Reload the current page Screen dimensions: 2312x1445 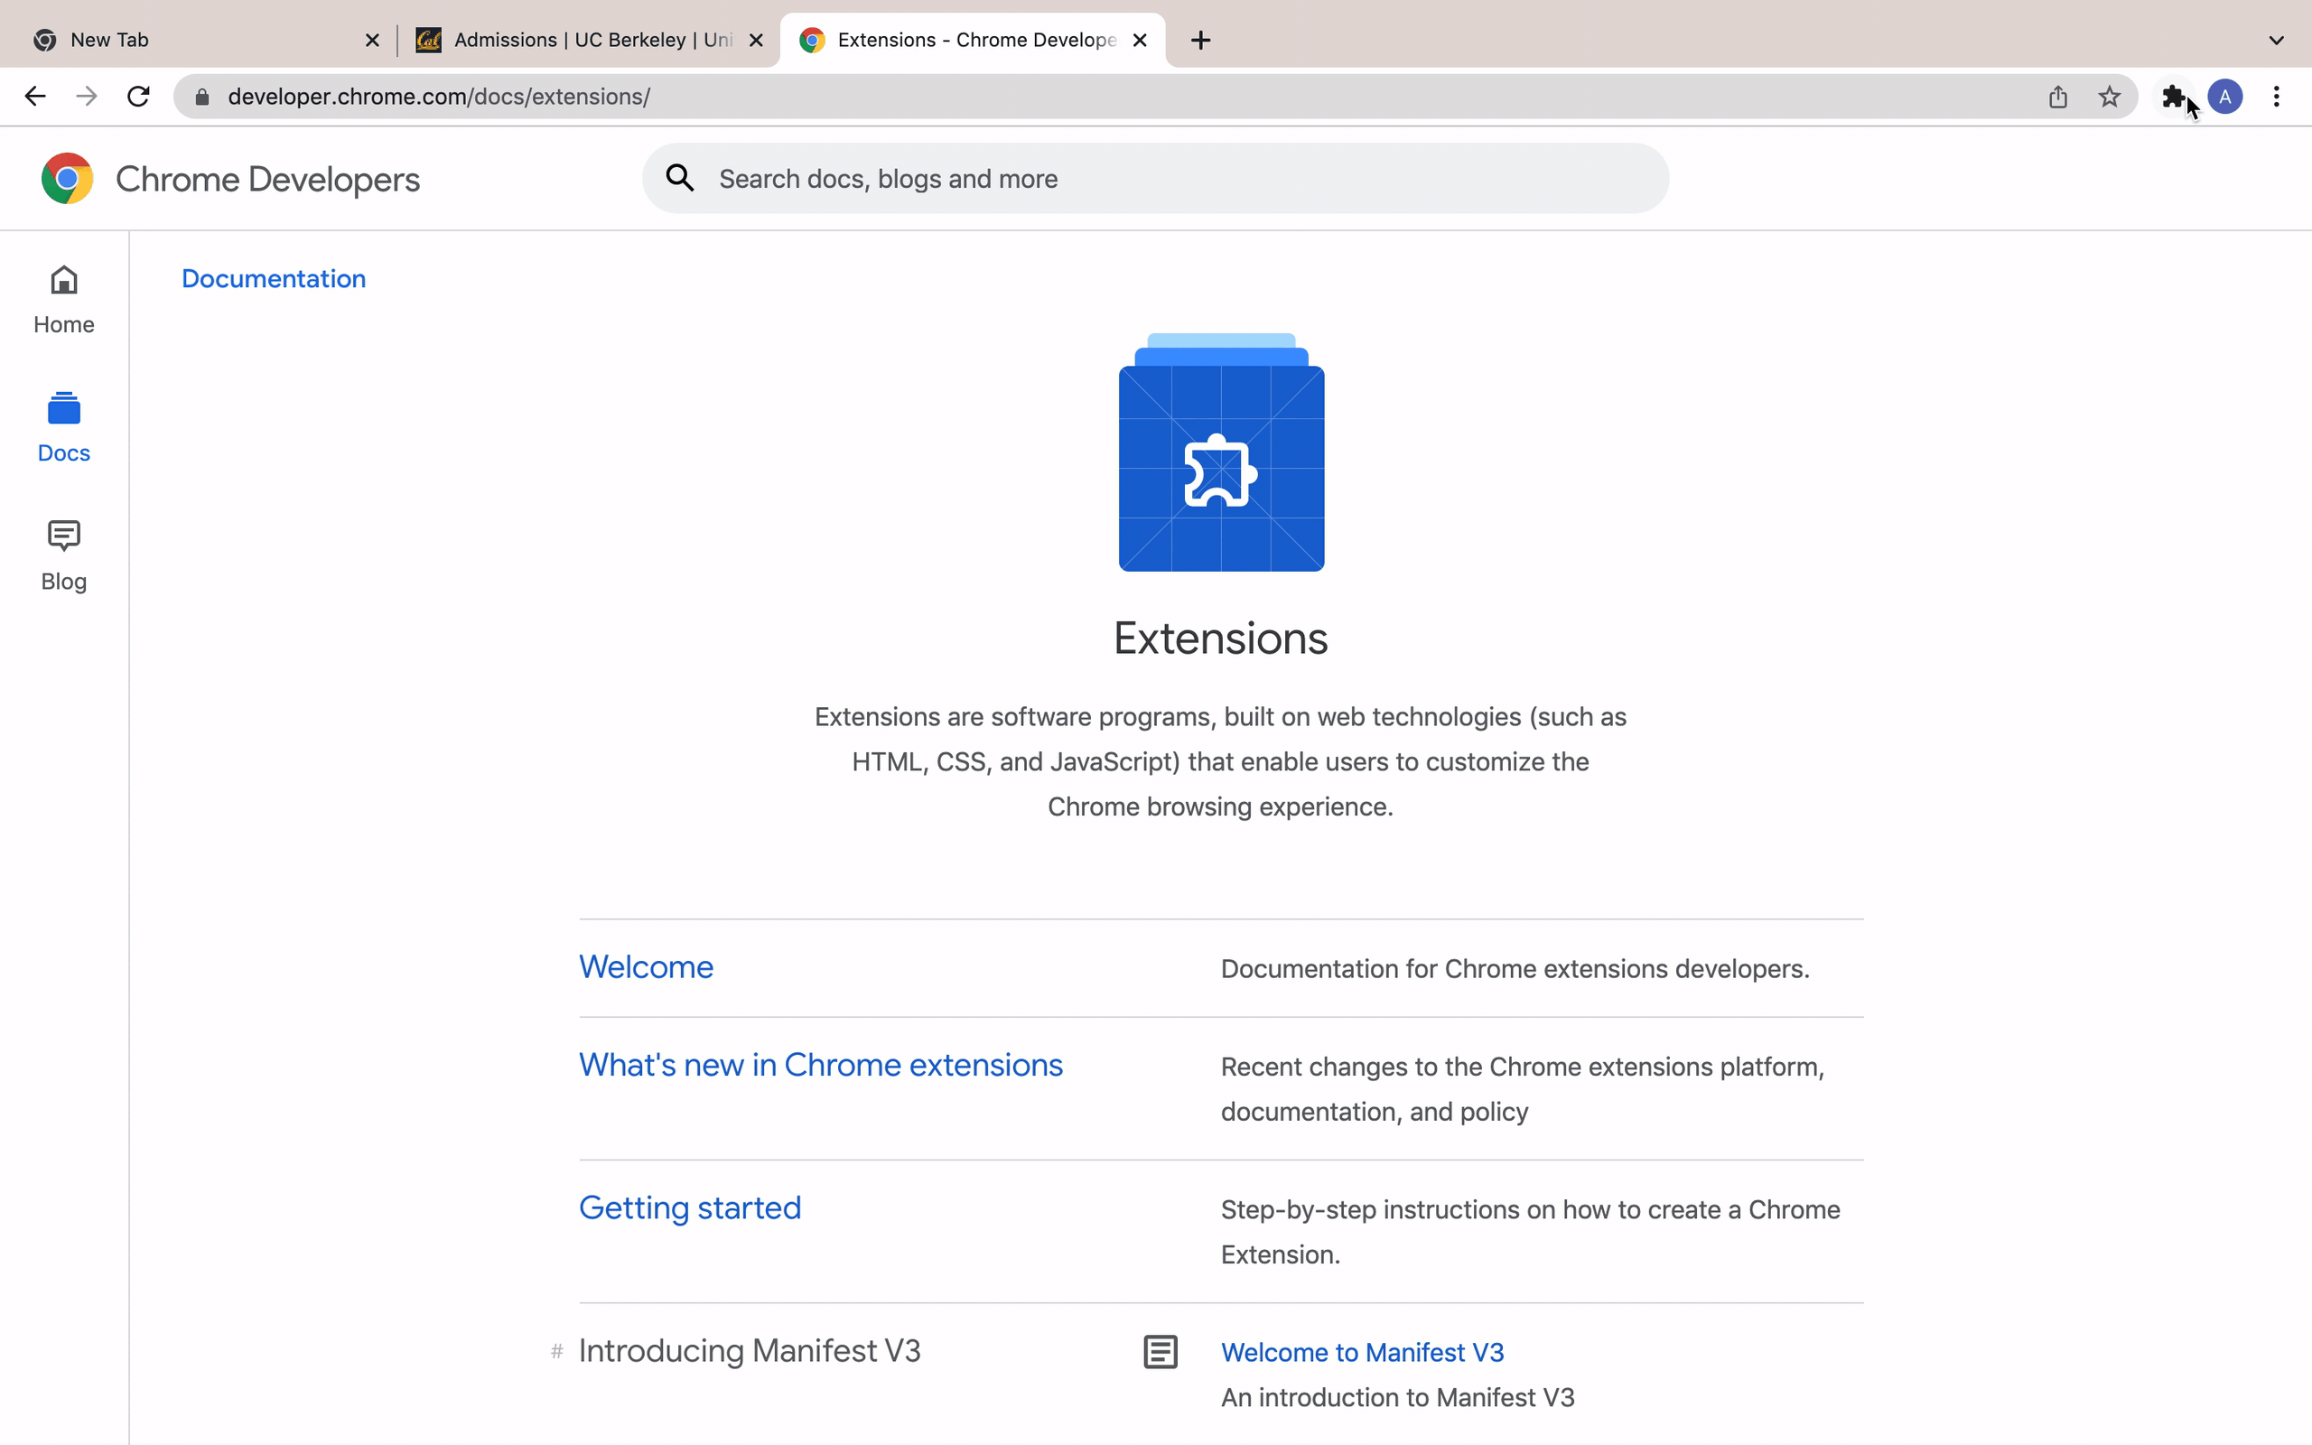138,97
